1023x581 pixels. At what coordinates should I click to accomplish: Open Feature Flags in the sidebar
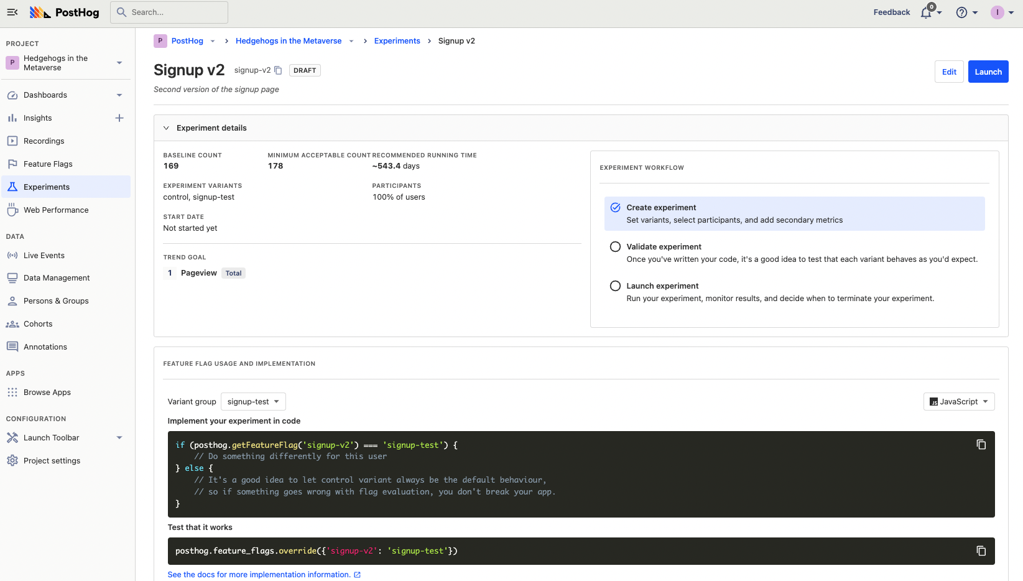click(48, 164)
